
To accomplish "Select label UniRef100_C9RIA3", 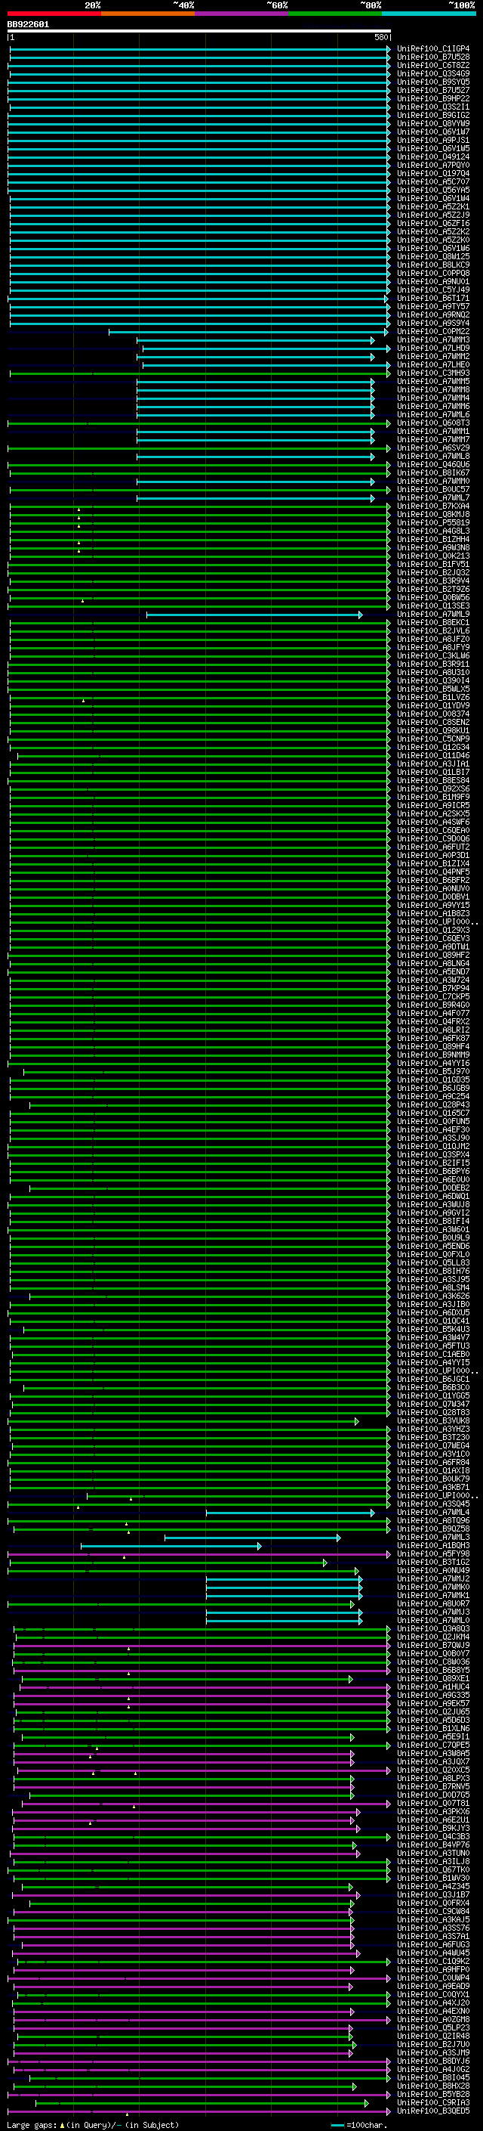I will pyautogui.click(x=432, y=2104).
